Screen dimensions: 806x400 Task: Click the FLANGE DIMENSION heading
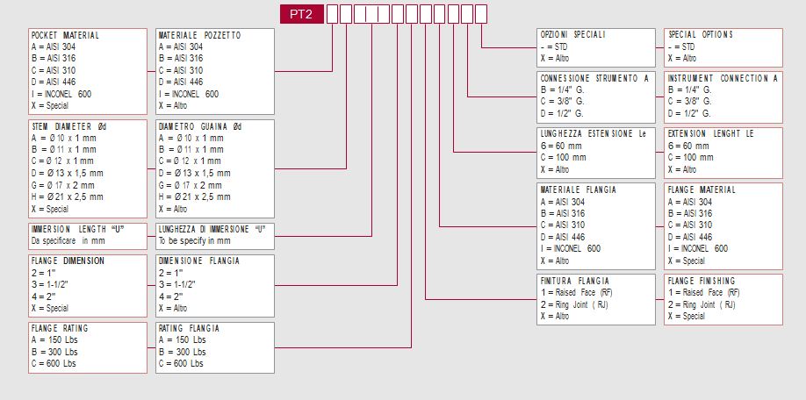pyautogui.click(x=68, y=261)
